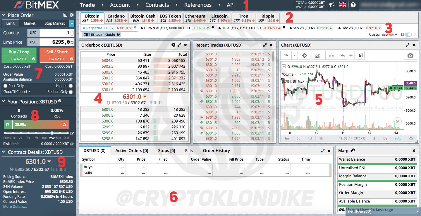
Task: Open the Account menu
Action: pos(120,5)
